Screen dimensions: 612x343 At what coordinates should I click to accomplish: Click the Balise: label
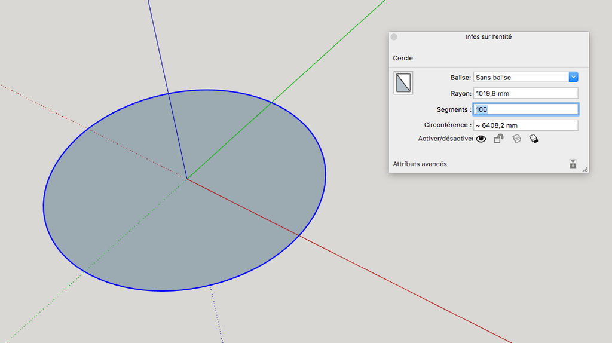[x=461, y=78]
